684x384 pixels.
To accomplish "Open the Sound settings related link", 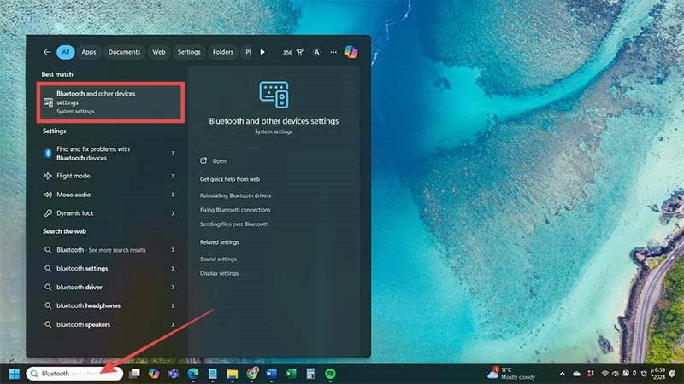I will coord(218,259).
